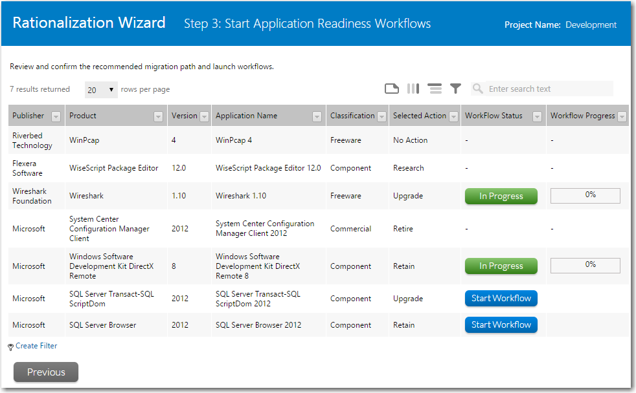Open the Version column dropdown arrow
The height and width of the screenshot is (393, 636).
pyautogui.click(x=205, y=116)
